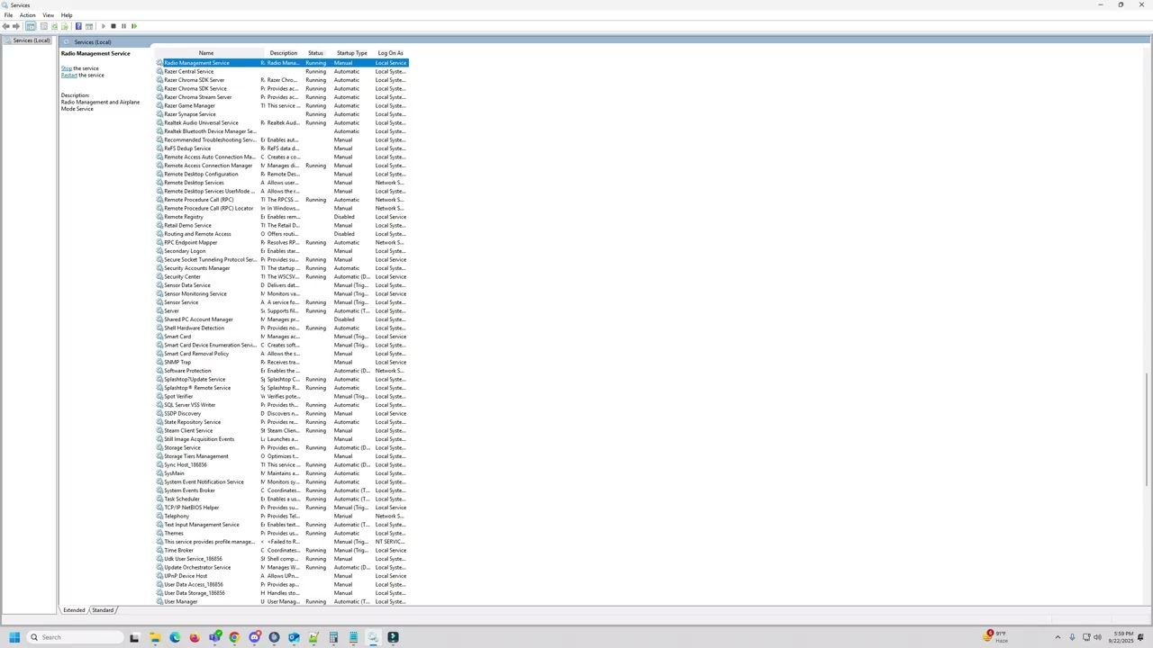
Task: Toggle the Show/Hide Console Tree toolbar icon
Action: pyautogui.click(x=31, y=26)
